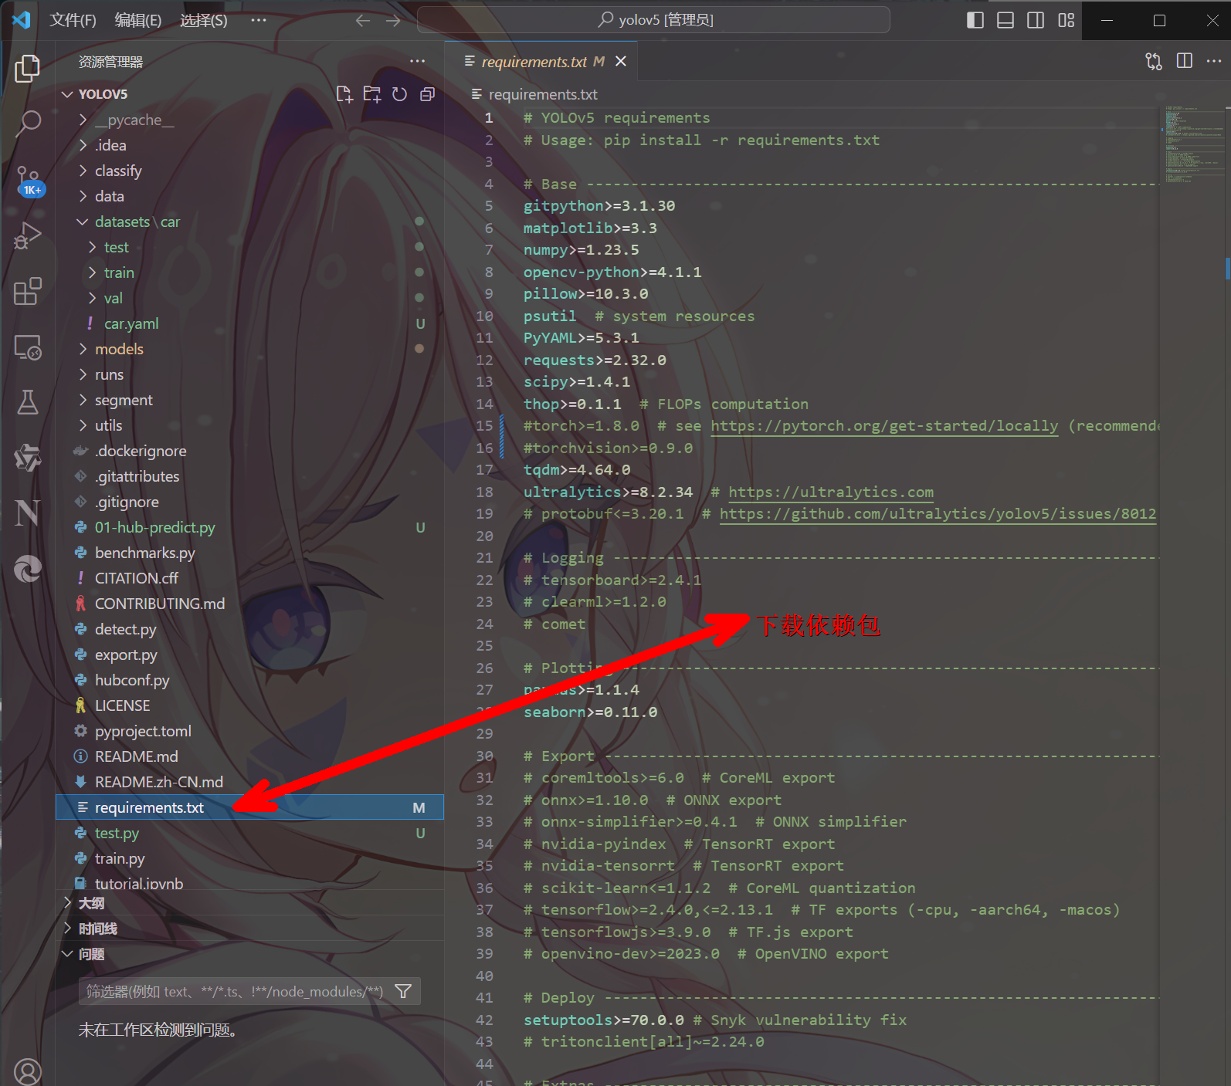Open Remote Explorer view
1231x1086 pixels.
(x=28, y=347)
